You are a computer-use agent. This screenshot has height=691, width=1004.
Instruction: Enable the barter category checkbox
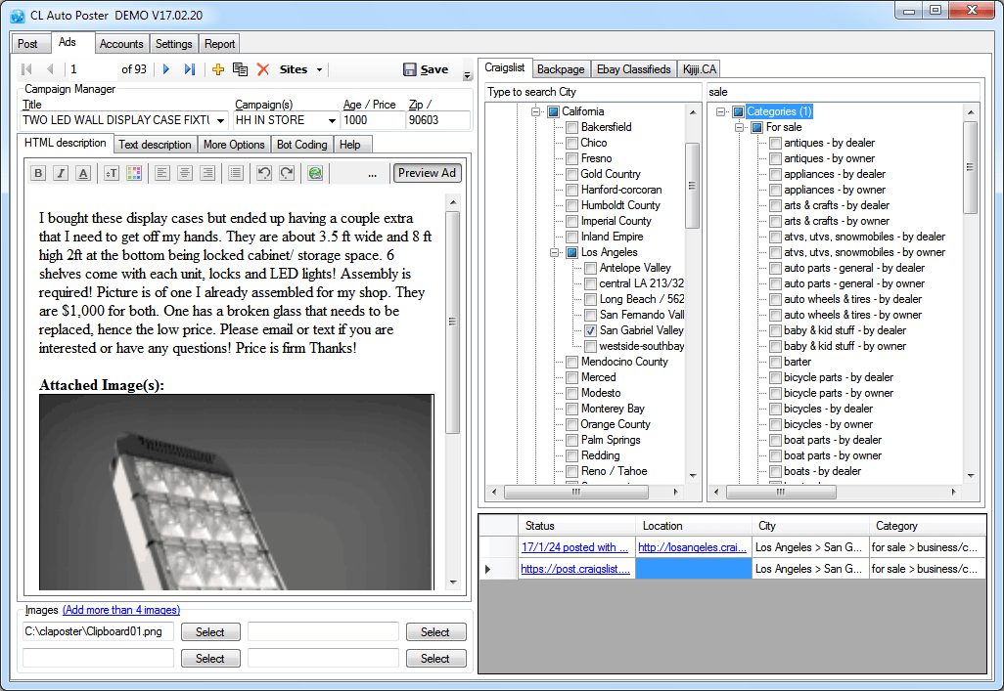(x=775, y=362)
